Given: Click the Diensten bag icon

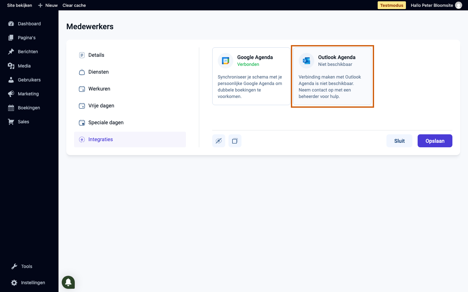Looking at the screenshot, I should coord(82,72).
